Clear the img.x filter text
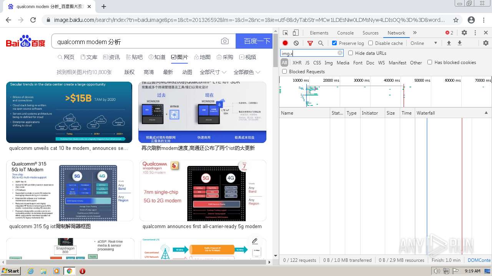This screenshot has height=276, width=492. [x=340, y=53]
